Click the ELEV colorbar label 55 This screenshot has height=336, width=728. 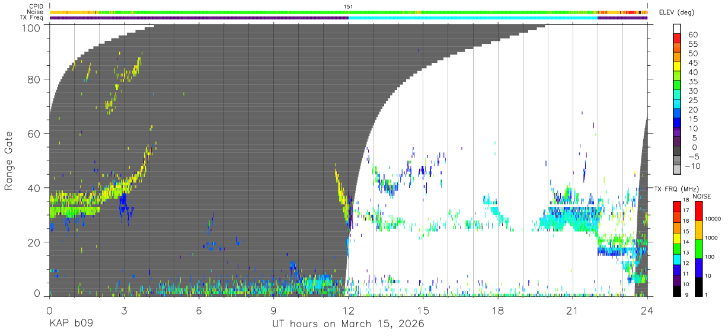click(x=693, y=44)
